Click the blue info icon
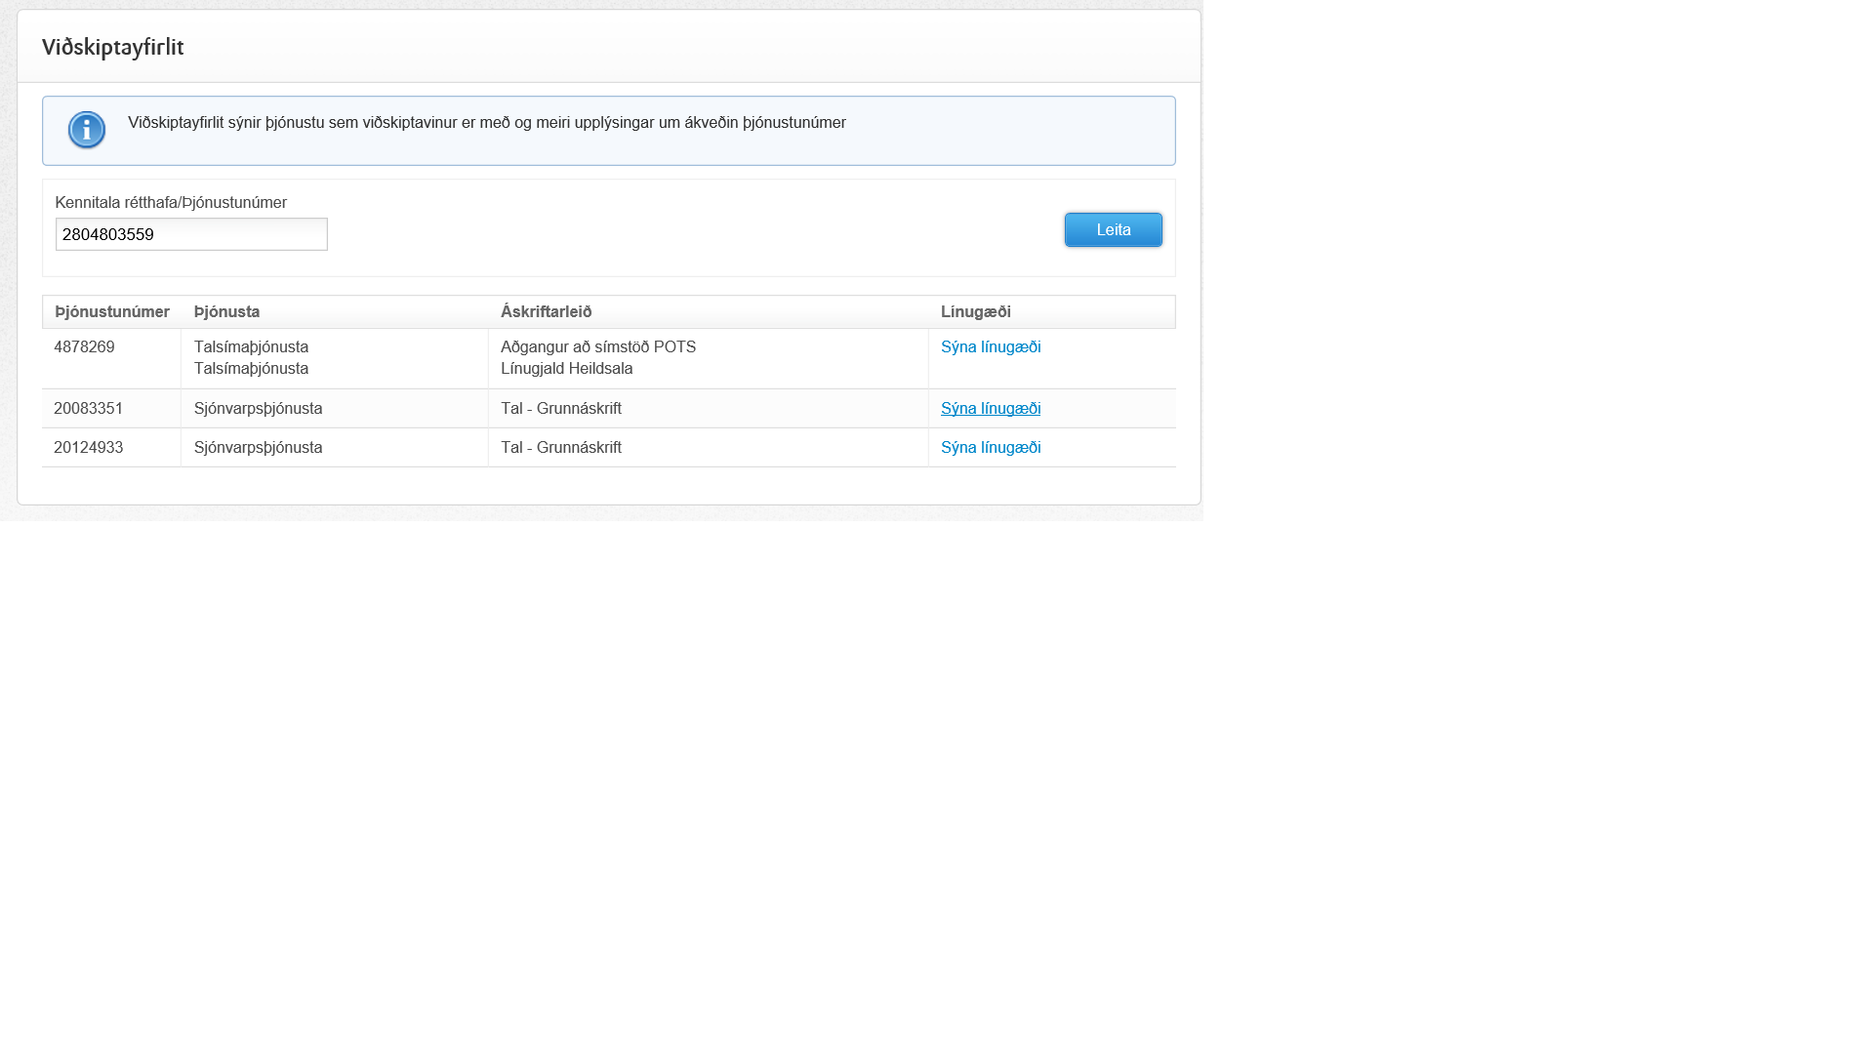 (86, 130)
